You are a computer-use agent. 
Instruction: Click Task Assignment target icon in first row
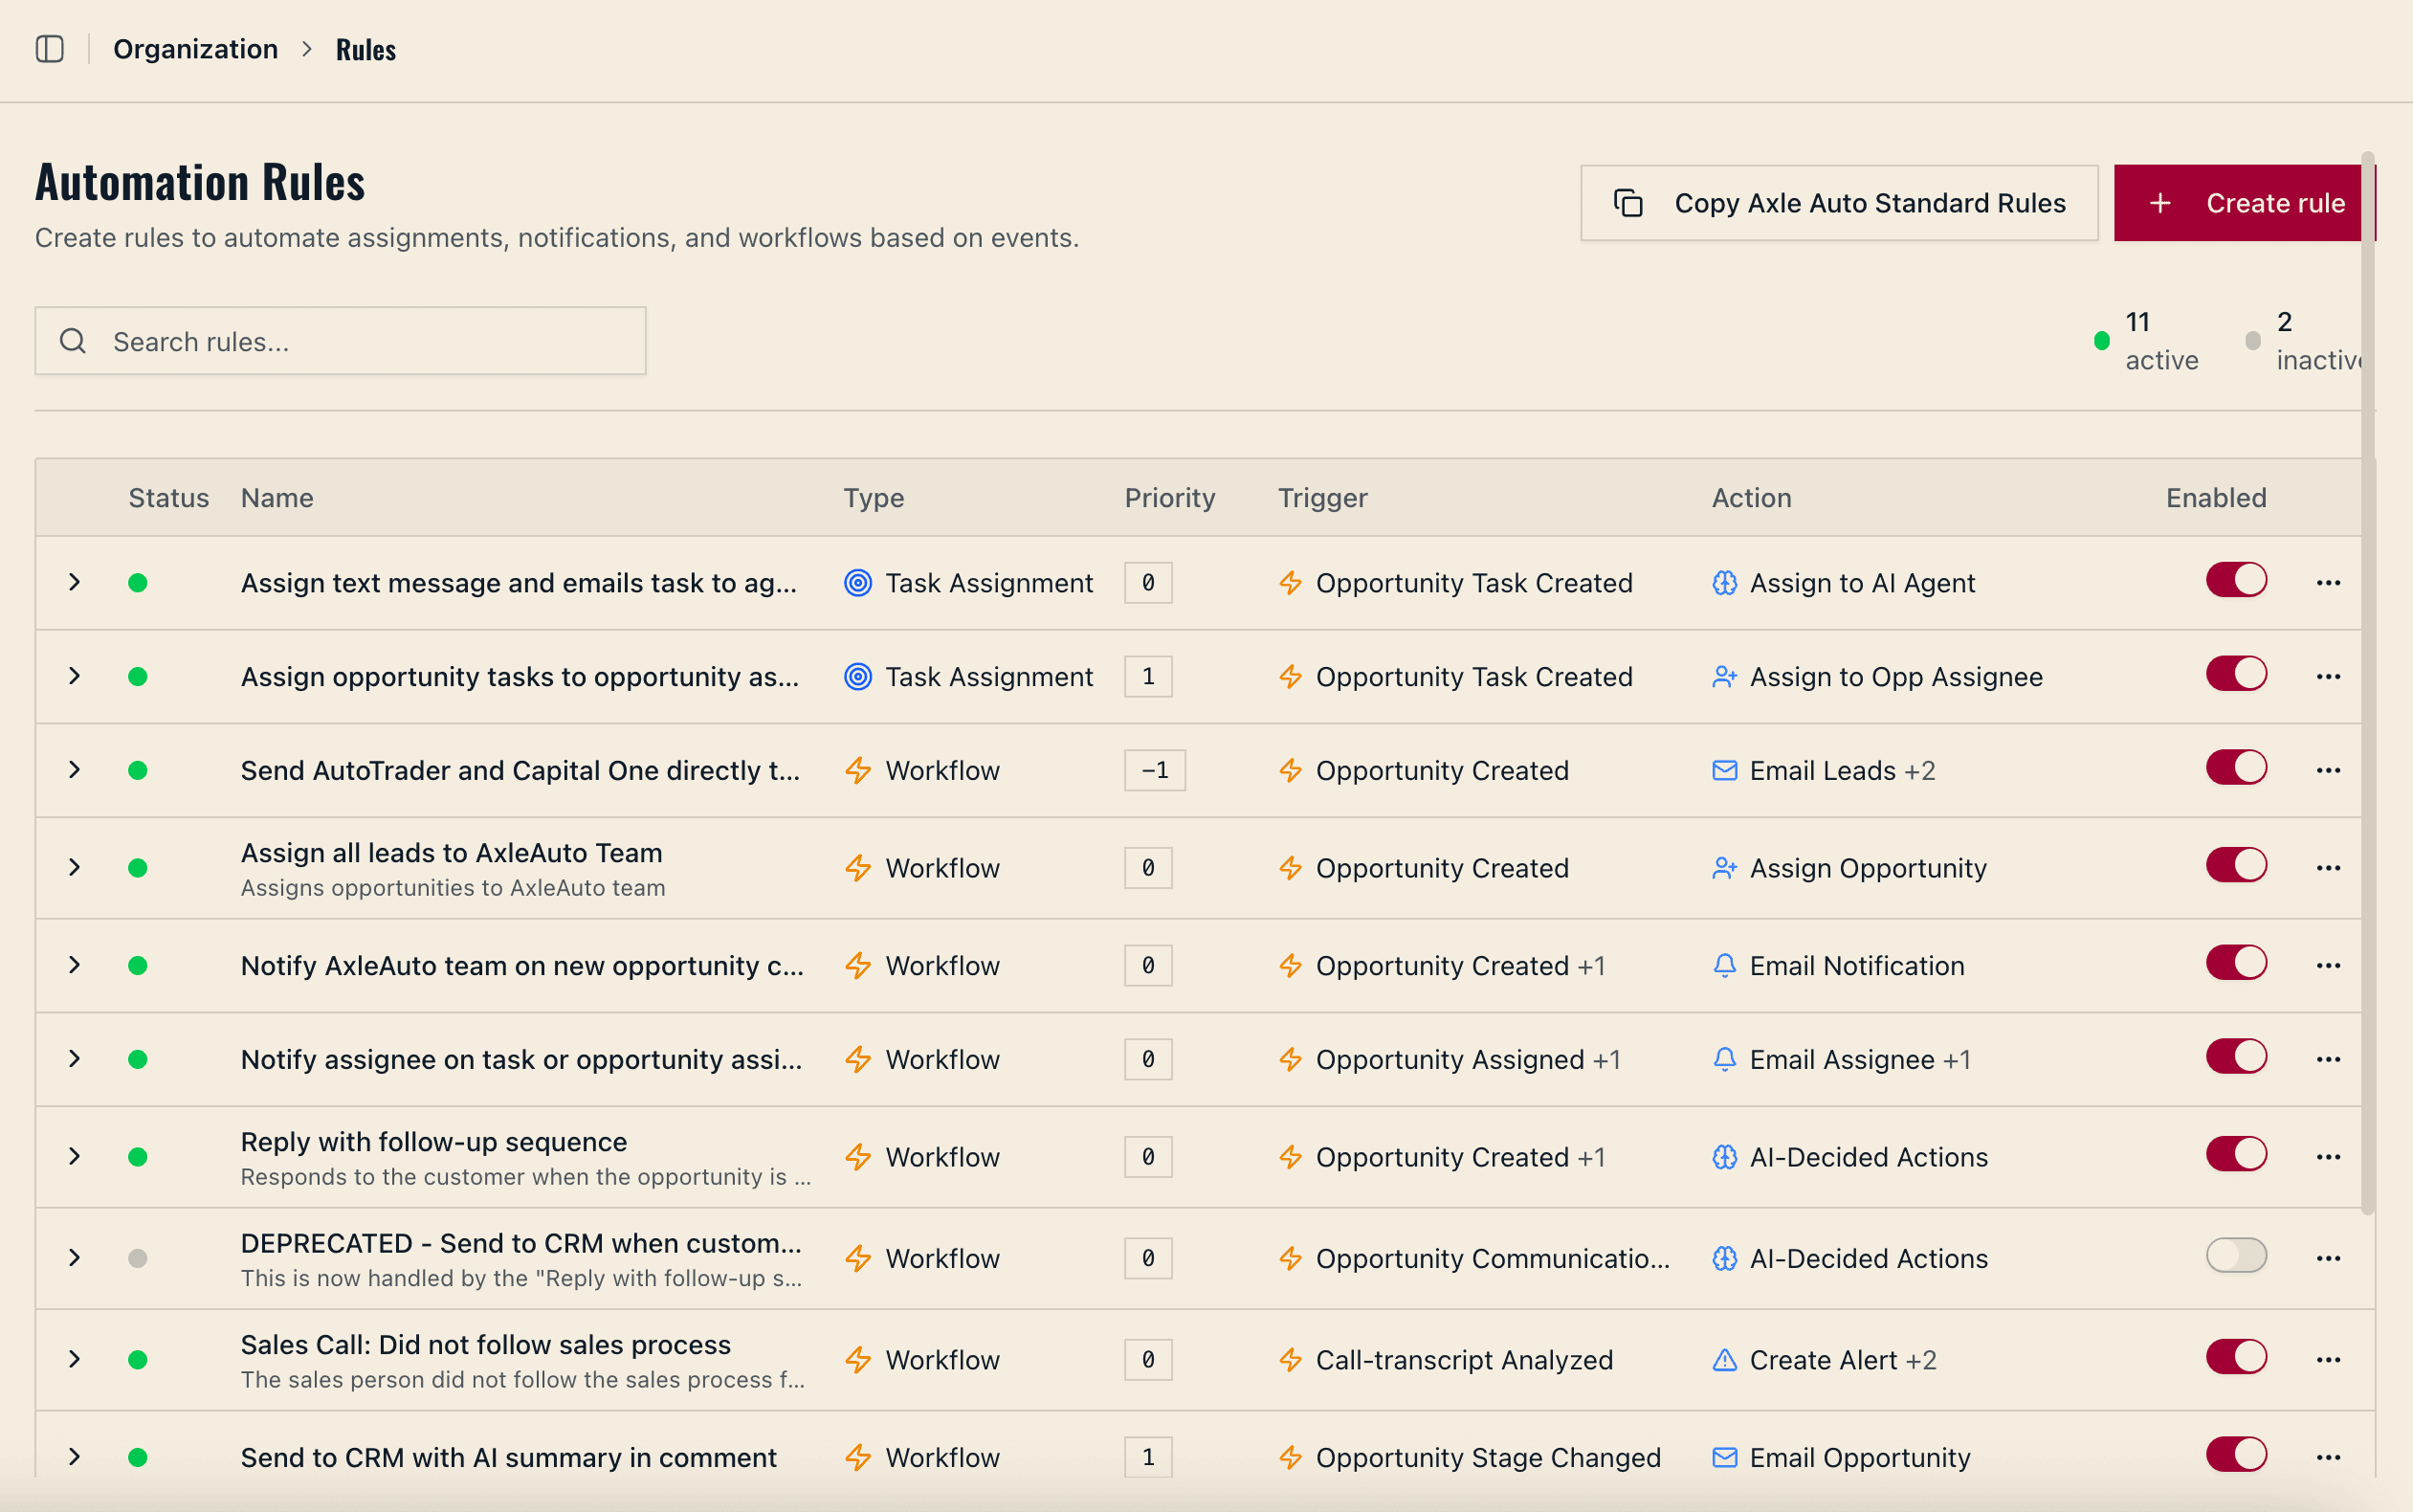tap(857, 583)
